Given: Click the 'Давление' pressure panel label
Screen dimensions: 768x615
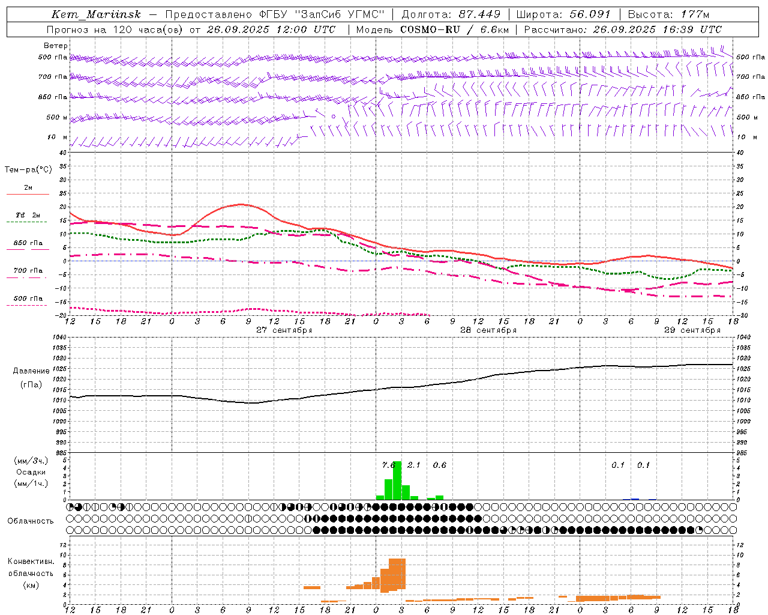Looking at the screenshot, I should tap(31, 371).
